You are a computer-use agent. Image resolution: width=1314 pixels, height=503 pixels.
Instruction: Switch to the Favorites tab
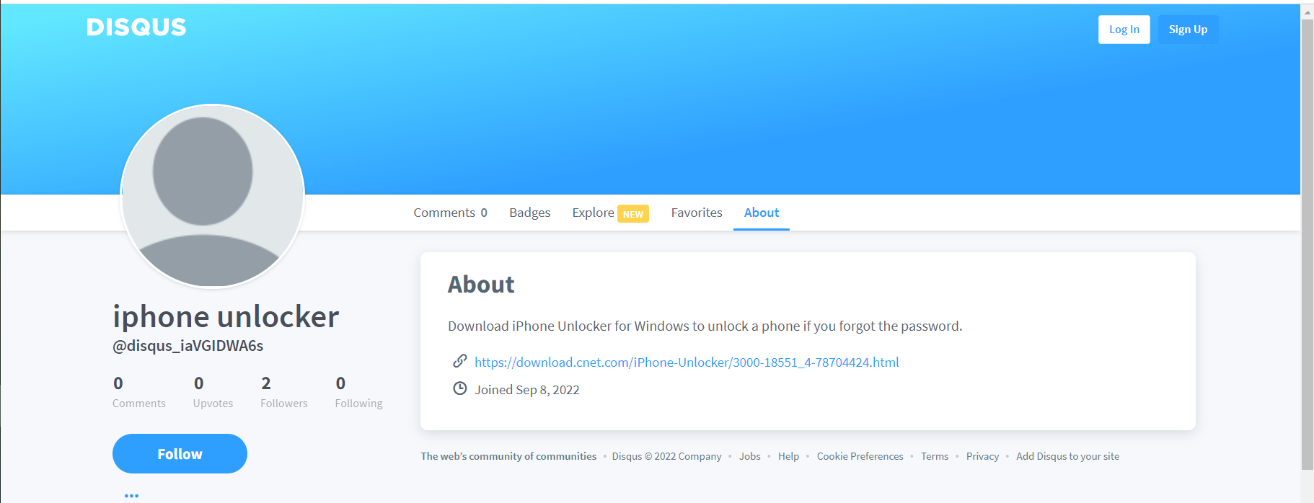(696, 213)
